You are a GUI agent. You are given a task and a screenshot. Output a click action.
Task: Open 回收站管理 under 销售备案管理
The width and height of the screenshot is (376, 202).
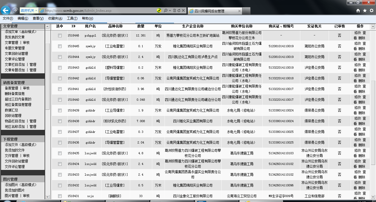[x=13, y=116]
